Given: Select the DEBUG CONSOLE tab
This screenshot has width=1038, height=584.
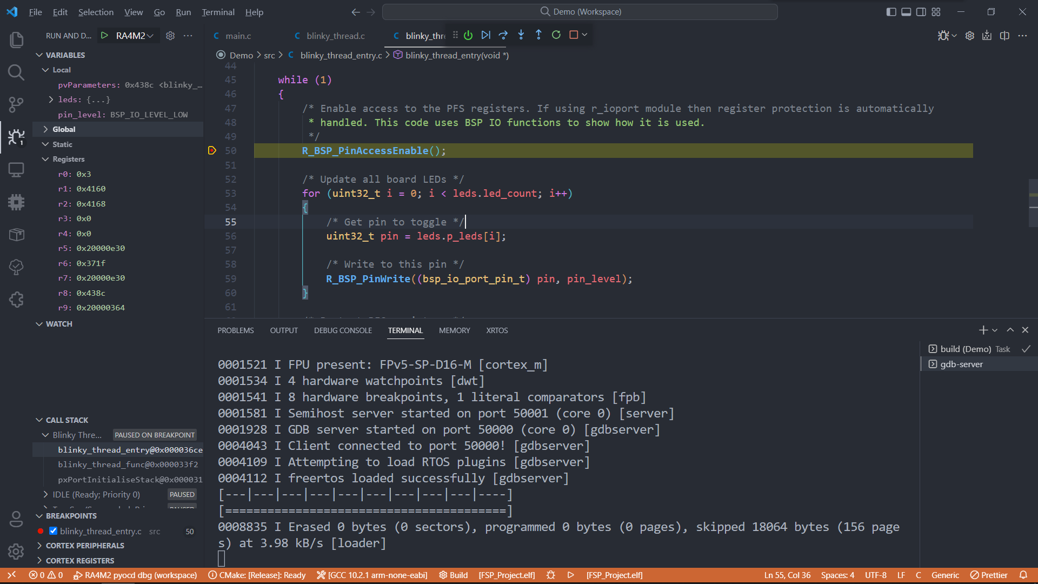Looking at the screenshot, I should [343, 330].
